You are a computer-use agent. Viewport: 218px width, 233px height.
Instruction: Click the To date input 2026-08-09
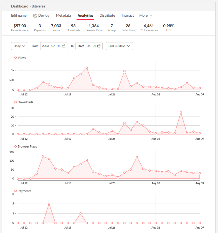pos(89,46)
